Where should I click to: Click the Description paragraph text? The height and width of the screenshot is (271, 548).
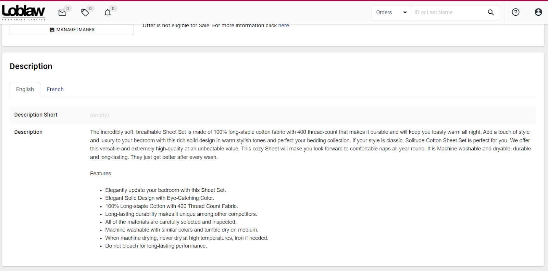click(310, 145)
